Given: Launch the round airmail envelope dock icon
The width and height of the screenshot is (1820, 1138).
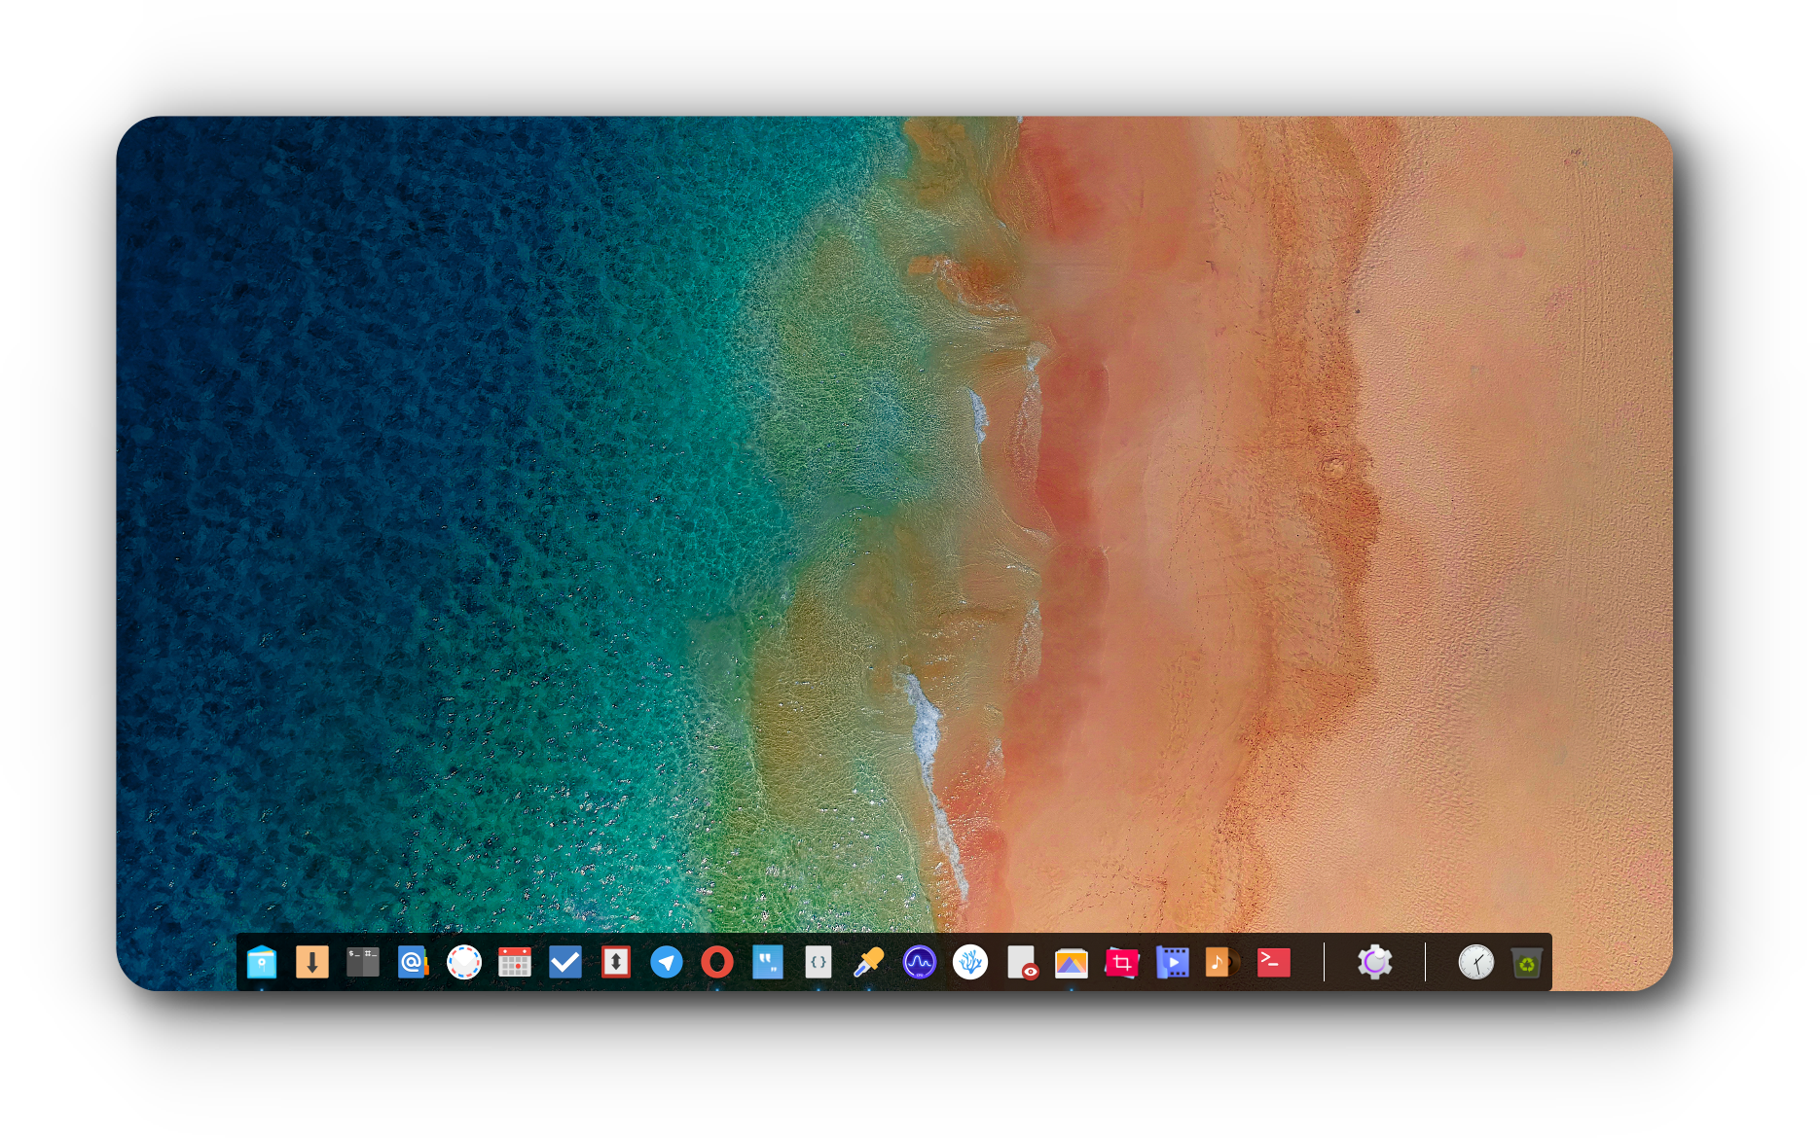Looking at the screenshot, I should tap(464, 963).
